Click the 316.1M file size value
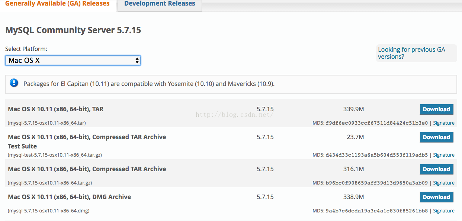462x221 pixels. coord(353,169)
